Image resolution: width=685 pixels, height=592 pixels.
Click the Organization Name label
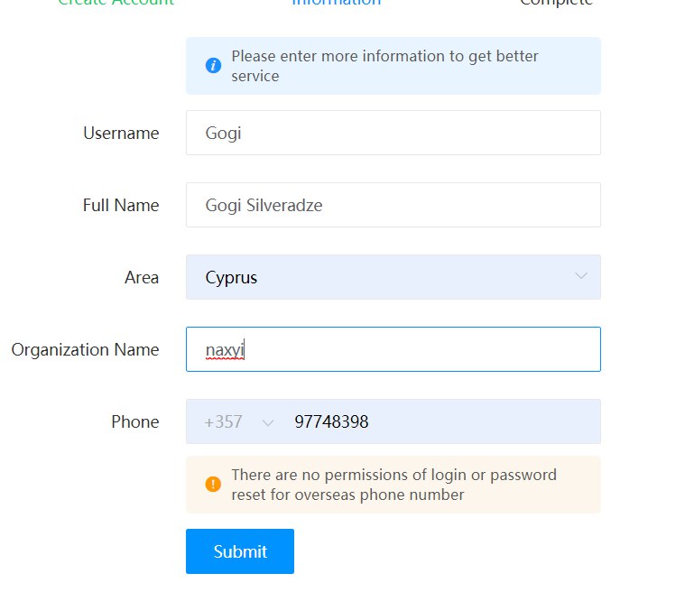(85, 350)
